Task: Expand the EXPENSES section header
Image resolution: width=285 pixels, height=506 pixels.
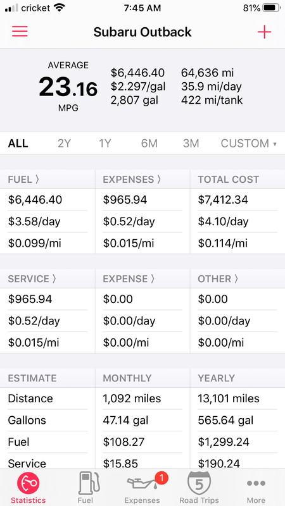Action: [x=132, y=180]
